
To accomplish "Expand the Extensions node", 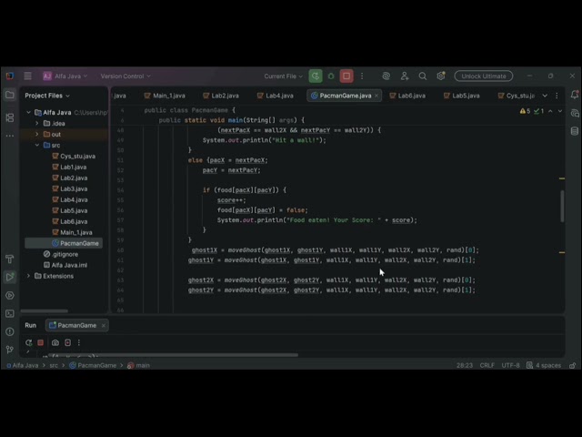I will 28,276.
